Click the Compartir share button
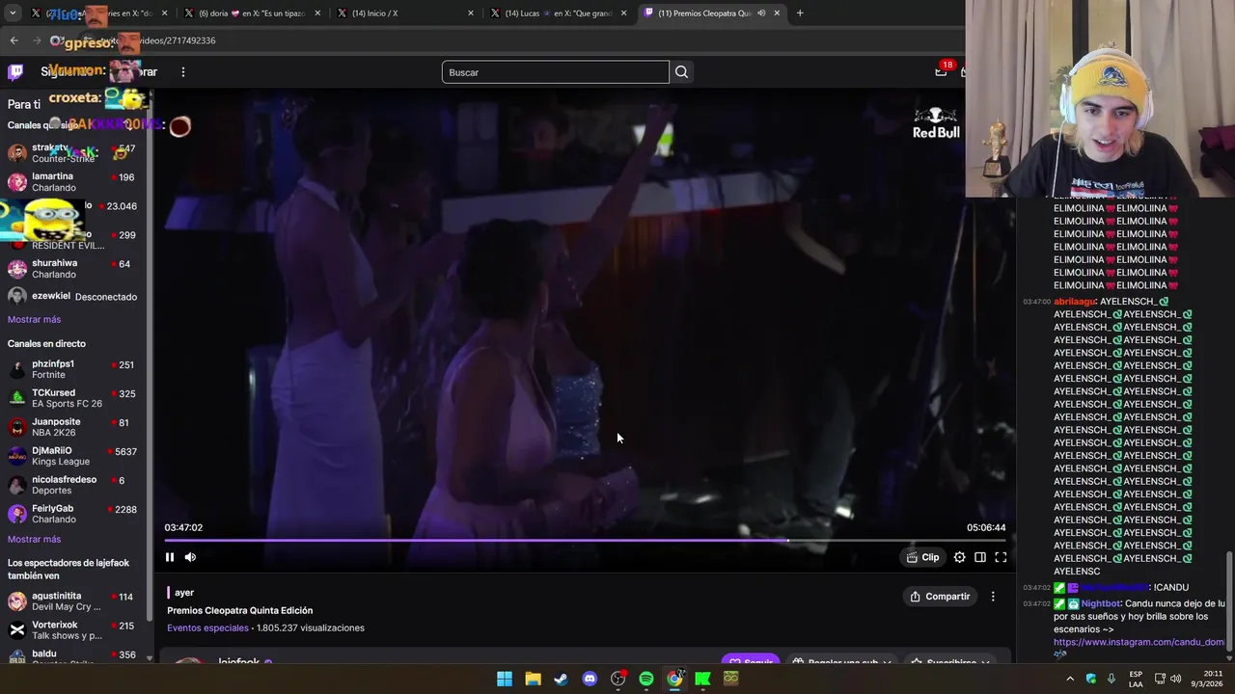Viewport: 1235px width, 694px height. coord(940,597)
